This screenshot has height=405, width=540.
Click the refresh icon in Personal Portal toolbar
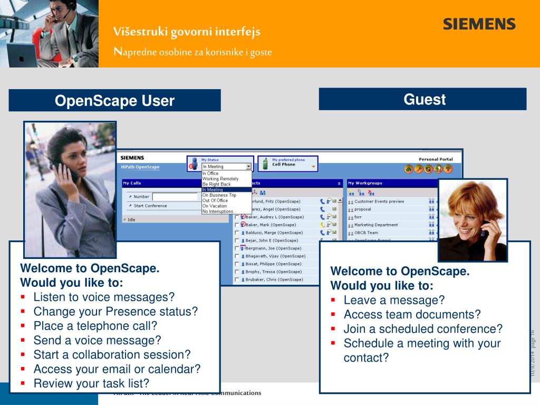pos(428,169)
